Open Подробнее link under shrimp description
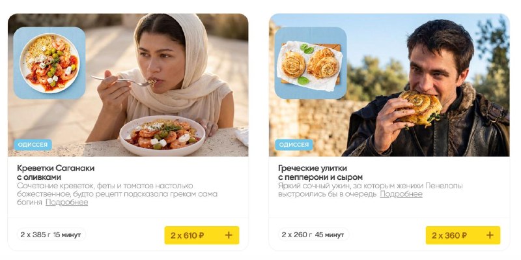This screenshot has width=521, height=260. (67, 202)
